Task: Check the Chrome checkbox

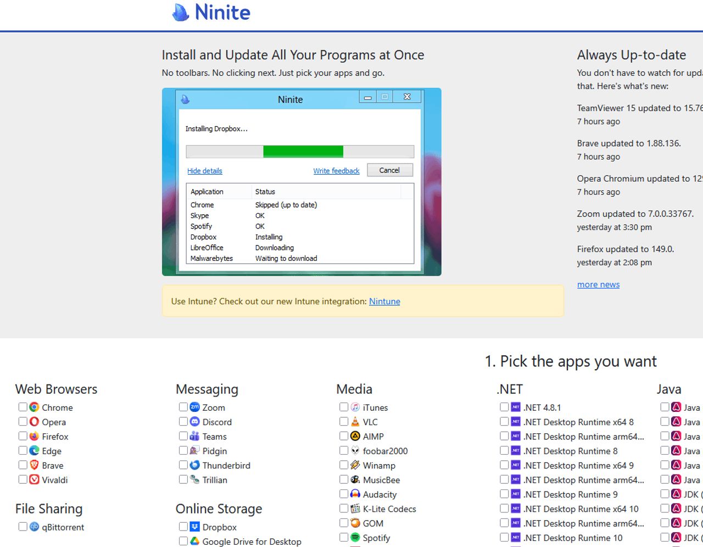Action: click(23, 407)
